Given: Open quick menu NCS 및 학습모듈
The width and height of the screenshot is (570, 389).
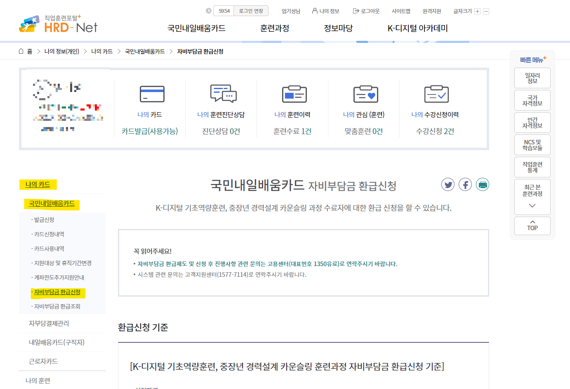Looking at the screenshot, I should tap(532, 145).
